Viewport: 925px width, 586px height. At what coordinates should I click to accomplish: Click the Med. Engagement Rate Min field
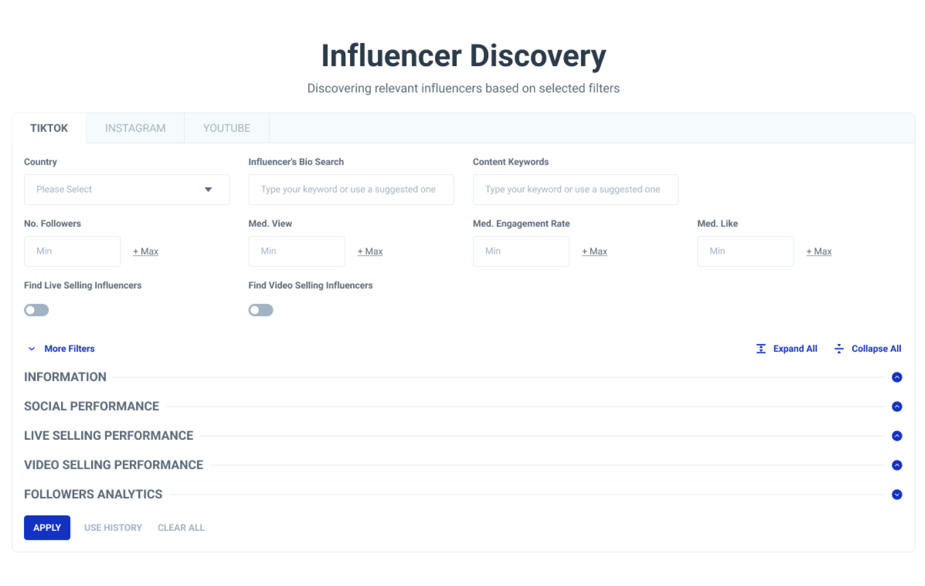[x=521, y=251]
